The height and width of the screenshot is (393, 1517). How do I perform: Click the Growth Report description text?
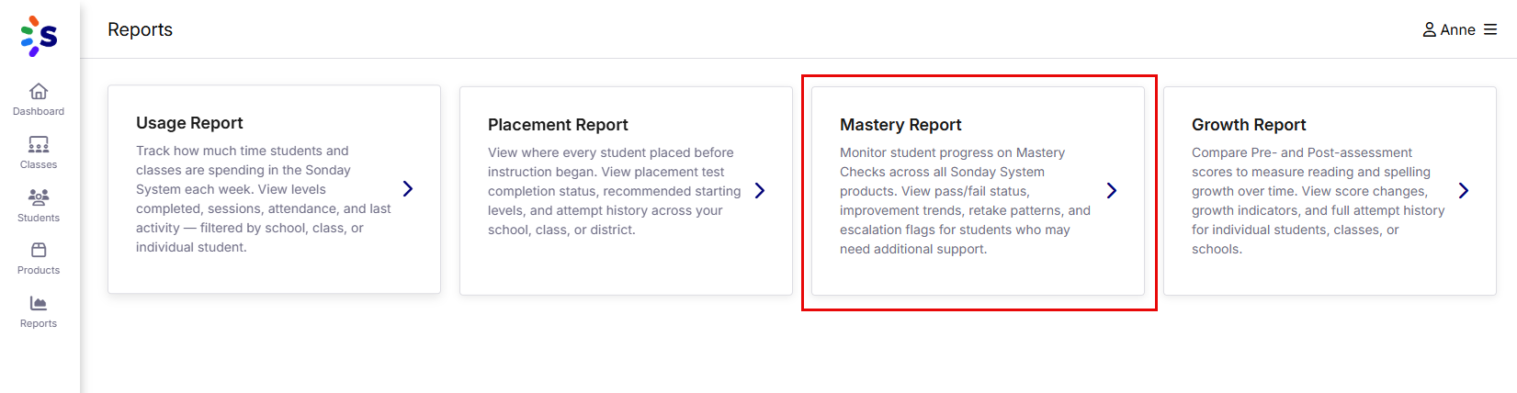pyautogui.click(x=1319, y=200)
